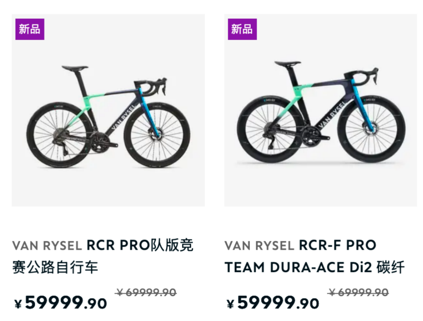Image resolution: width=423 pixels, height=321 pixels.
Task: Click the crossed-out ¥69999.90 price on right product
Action: 358,292
